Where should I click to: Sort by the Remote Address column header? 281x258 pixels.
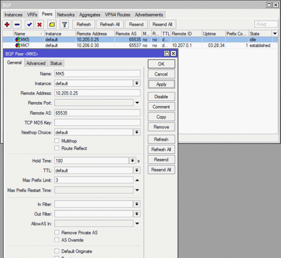click(95, 33)
